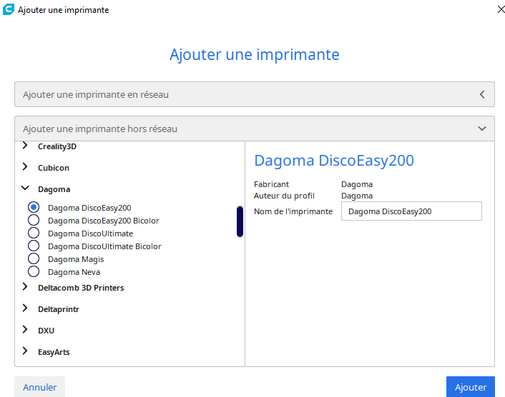Select Dagoma Neva radio button
The width and height of the screenshot is (505, 397).
tap(34, 271)
